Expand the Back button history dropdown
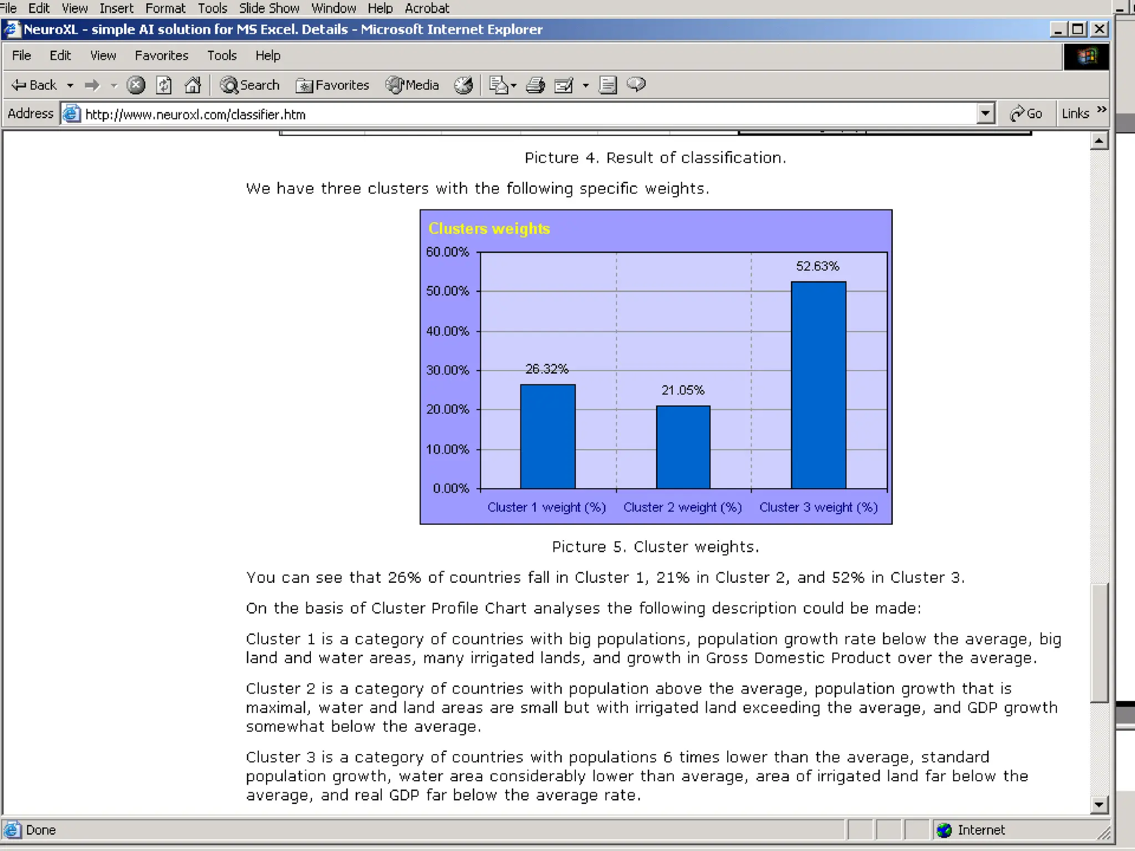This screenshot has height=851, width=1135. pyautogui.click(x=70, y=85)
